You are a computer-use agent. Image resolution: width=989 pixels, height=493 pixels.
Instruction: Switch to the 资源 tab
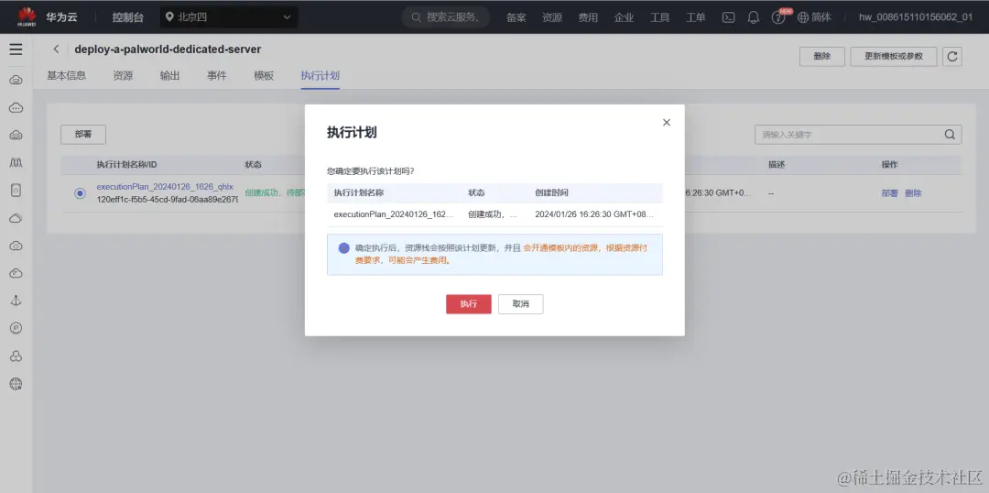(x=123, y=76)
